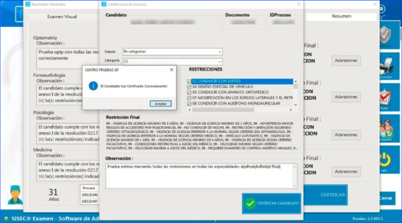Switch to the Resumen tab
The width and height of the screenshot is (402, 223).
[341, 16]
